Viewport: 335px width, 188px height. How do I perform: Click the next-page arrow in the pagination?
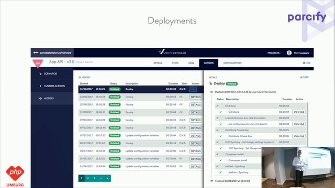pyautogui.click(x=101, y=178)
